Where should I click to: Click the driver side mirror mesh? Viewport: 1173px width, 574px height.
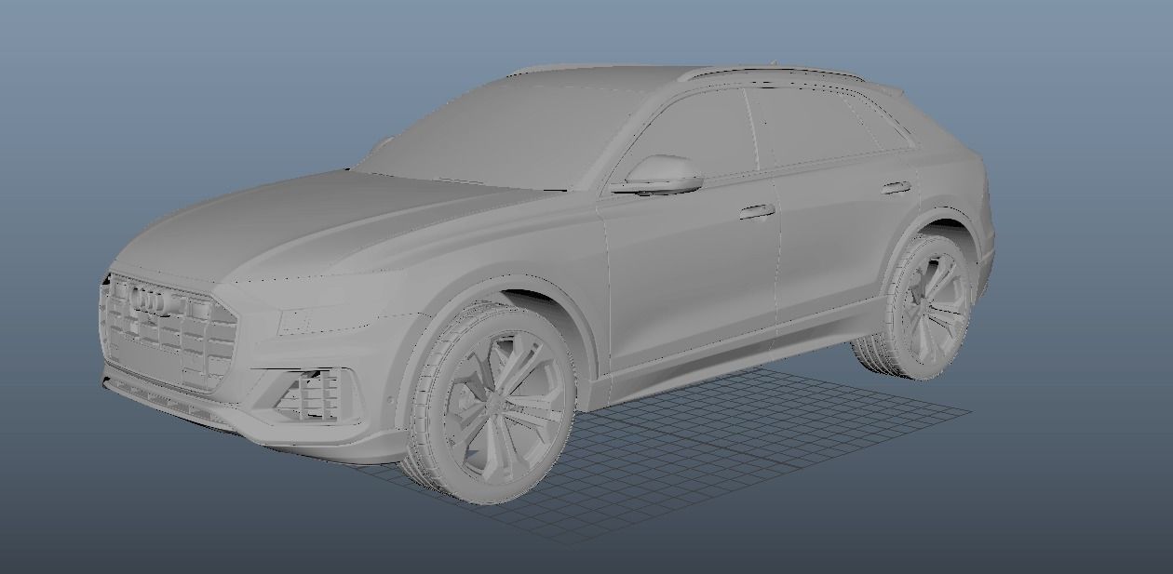(664, 174)
